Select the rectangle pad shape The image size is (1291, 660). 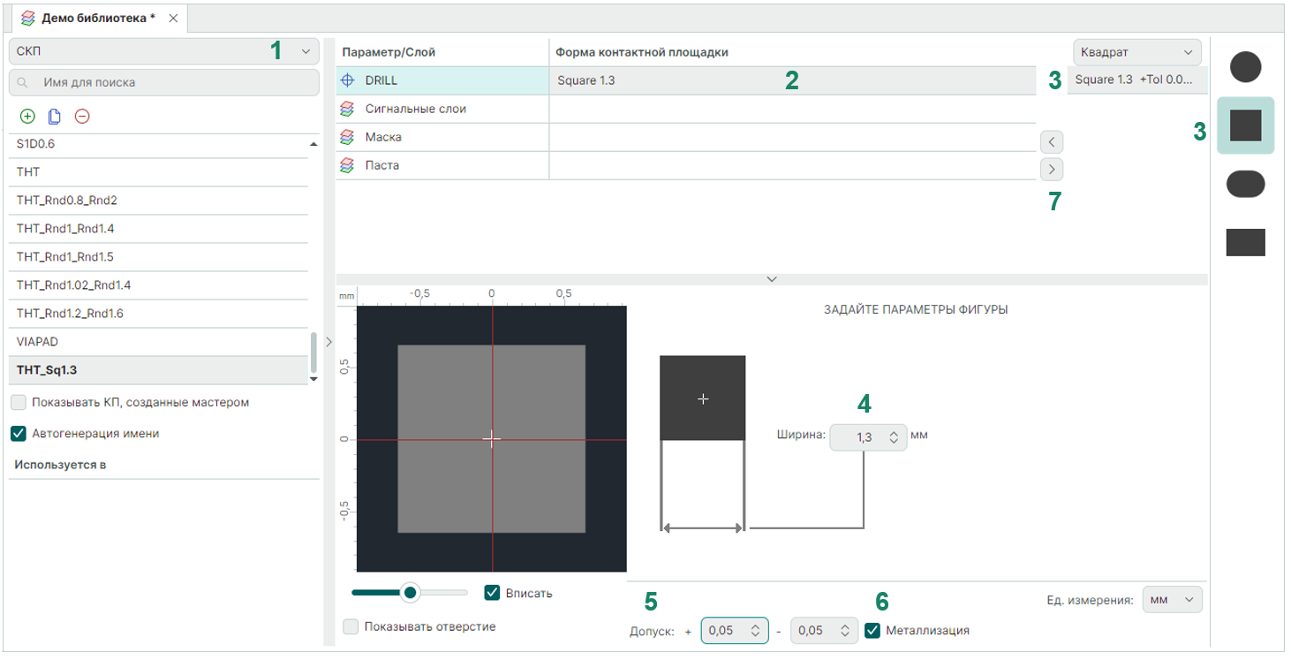[x=1245, y=242]
